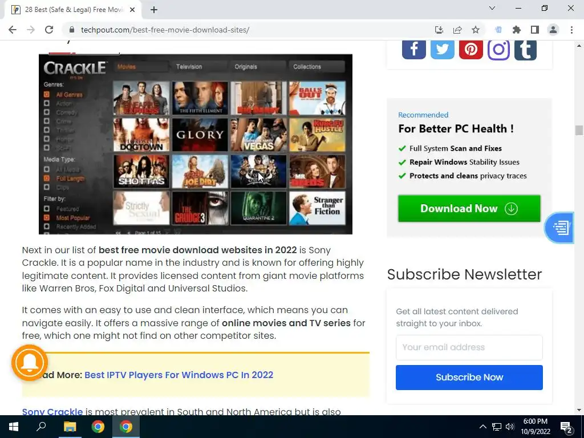This screenshot has width=584, height=438.
Task: Open Best IPTV Players For Windows link
Action: pyautogui.click(x=179, y=375)
